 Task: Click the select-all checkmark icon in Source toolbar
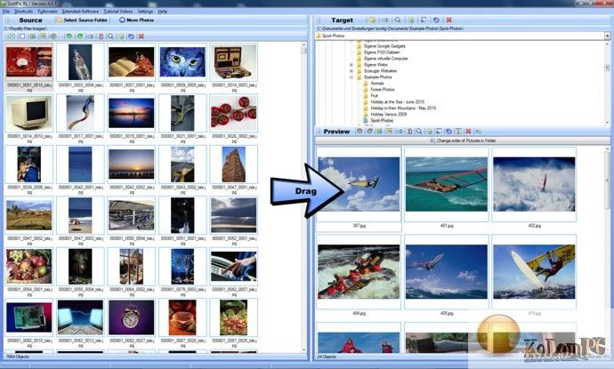click(x=12, y=36)
